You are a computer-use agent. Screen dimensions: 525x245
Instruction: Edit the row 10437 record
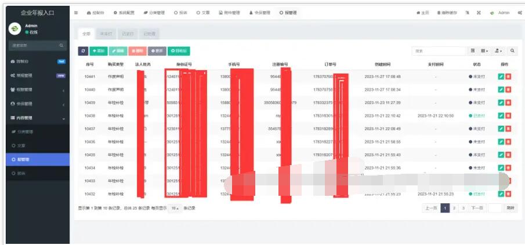click(501, 129)
